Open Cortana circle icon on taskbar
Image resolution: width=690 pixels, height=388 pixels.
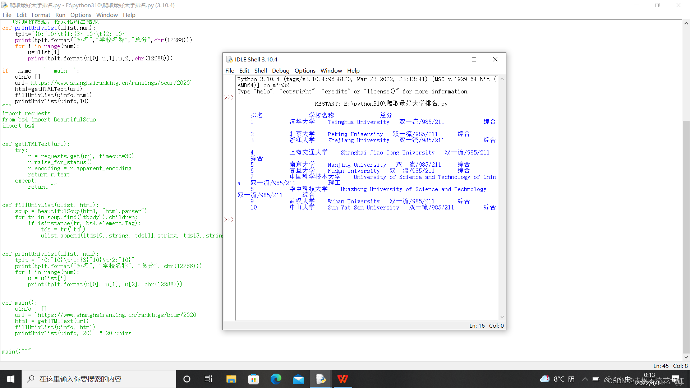point(187,379)
